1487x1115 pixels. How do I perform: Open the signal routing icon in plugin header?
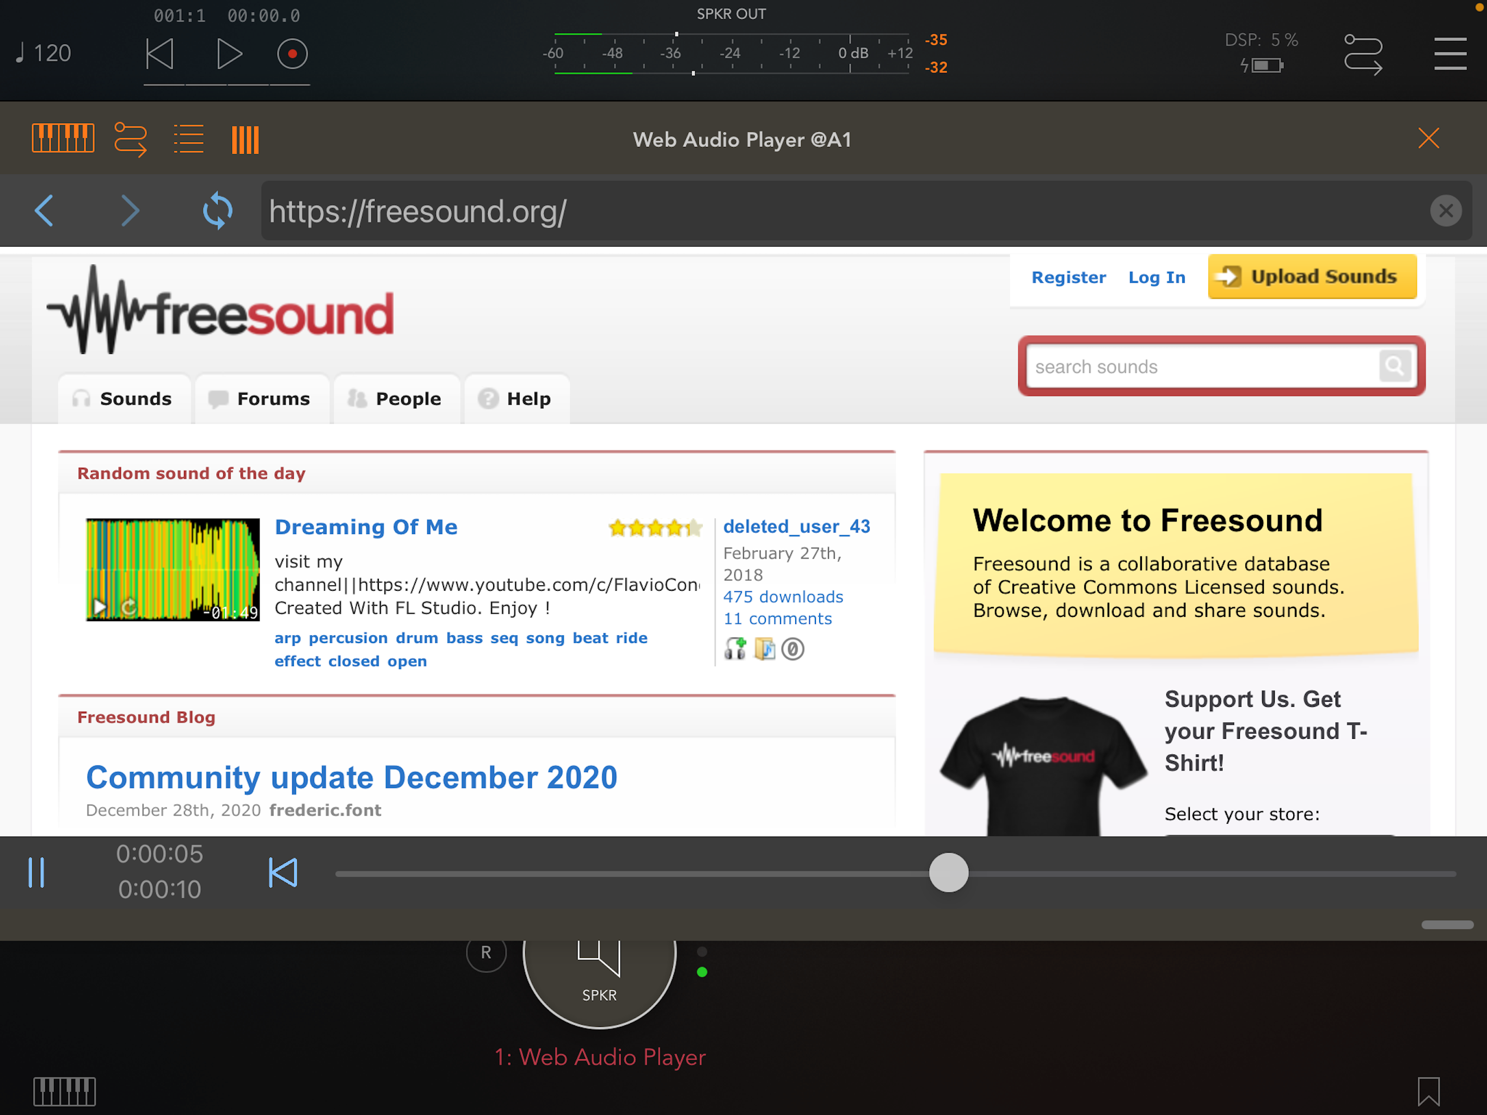pyautogui.click(x=131, y=139)
